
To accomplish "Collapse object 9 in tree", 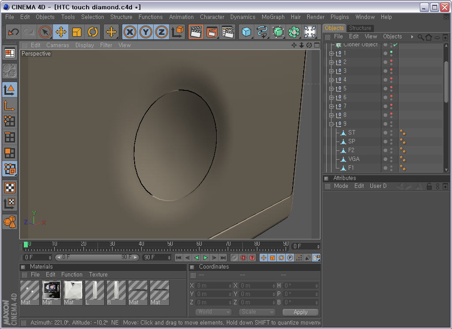I will click(x=331, y=124).
